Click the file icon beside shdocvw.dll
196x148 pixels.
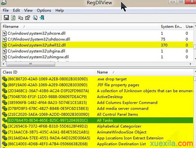(x=5, y=39)
